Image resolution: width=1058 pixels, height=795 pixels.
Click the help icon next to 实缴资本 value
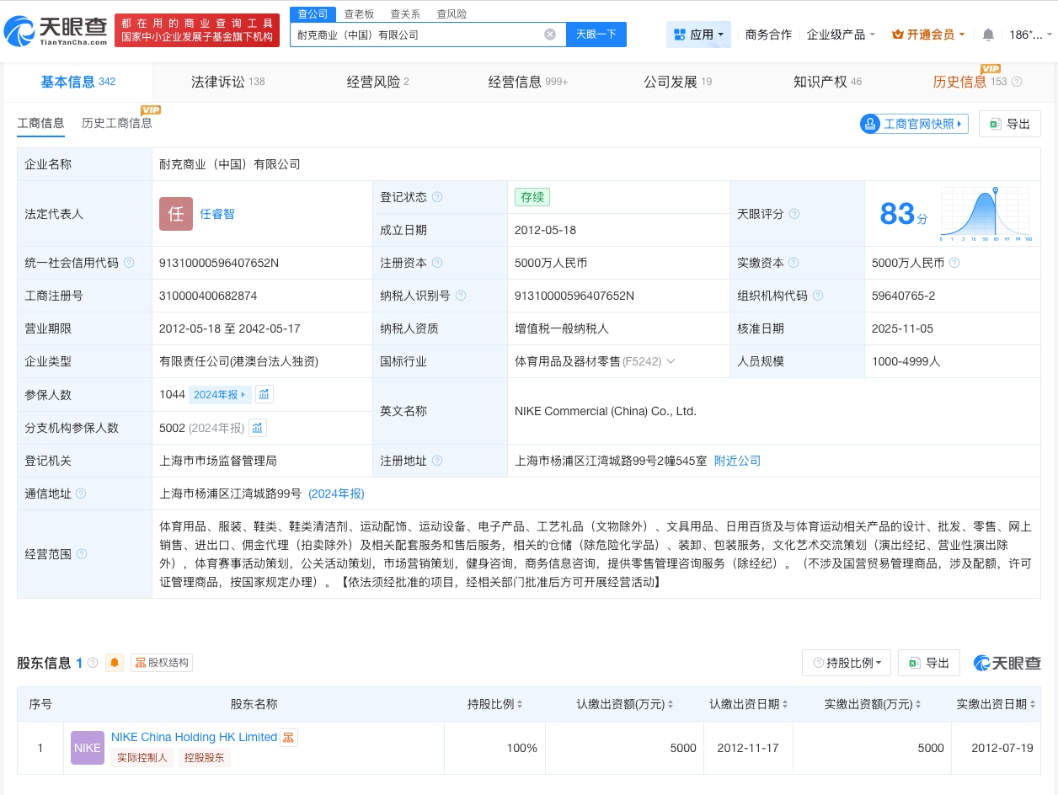point(954,263)
